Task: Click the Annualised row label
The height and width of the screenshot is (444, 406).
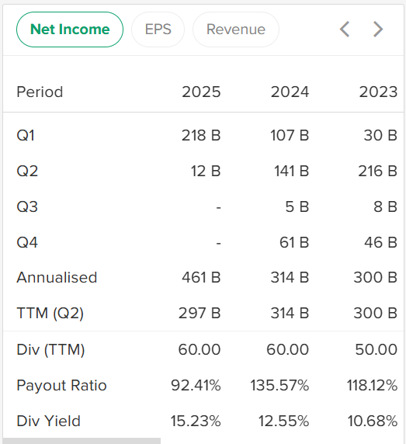Action: 57,277
